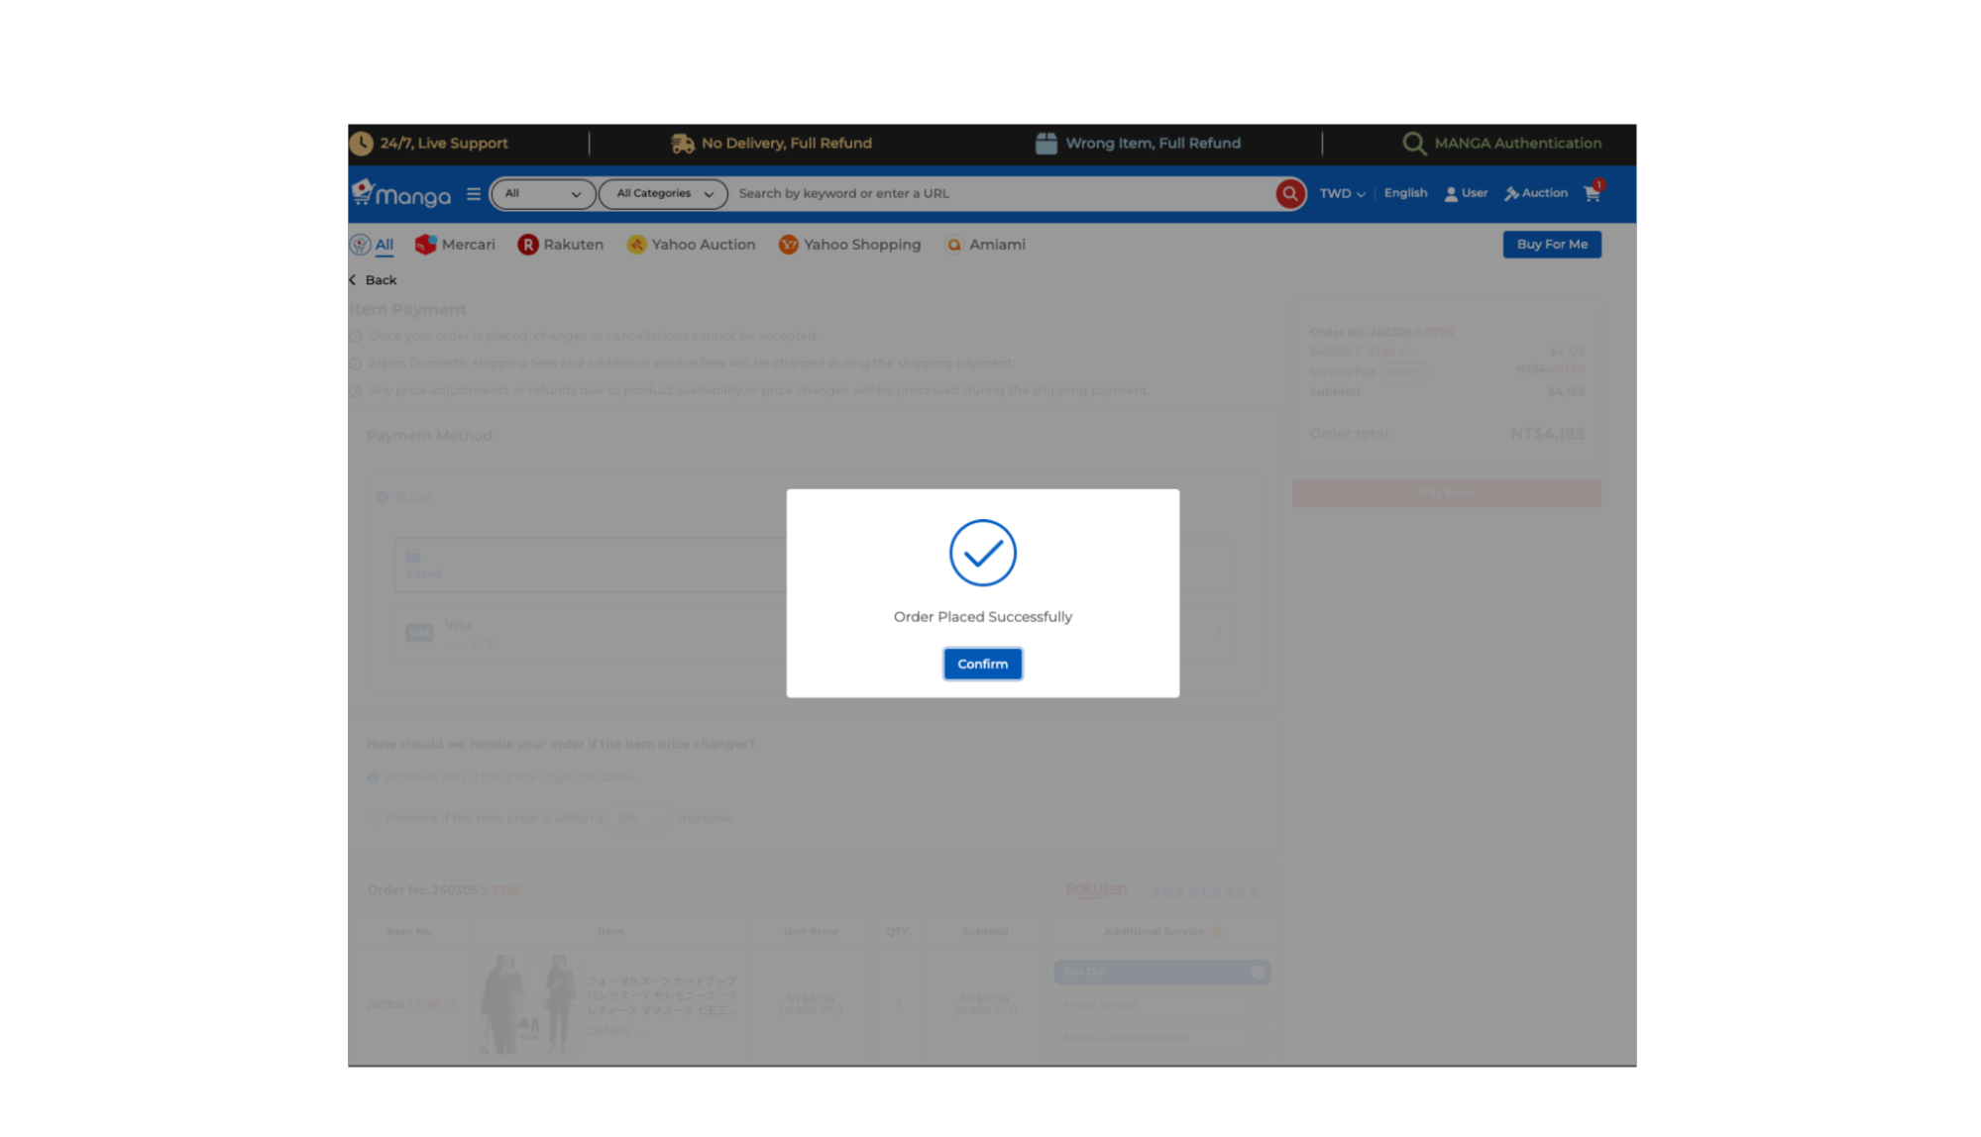The height and width of the screenshot is (1137, 1981).
Task: Expand the TWD currency selector
Action: [x=1342, y=194]
